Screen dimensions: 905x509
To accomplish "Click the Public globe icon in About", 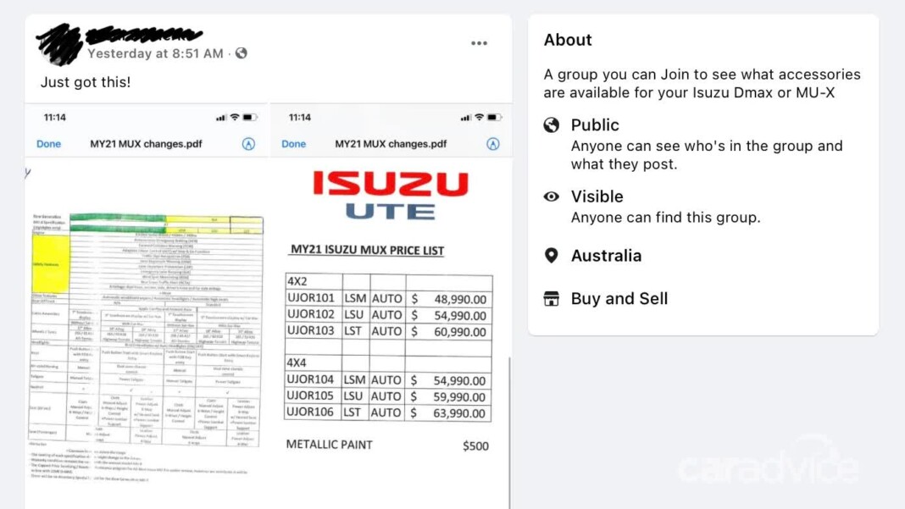I will coord(551,124).
